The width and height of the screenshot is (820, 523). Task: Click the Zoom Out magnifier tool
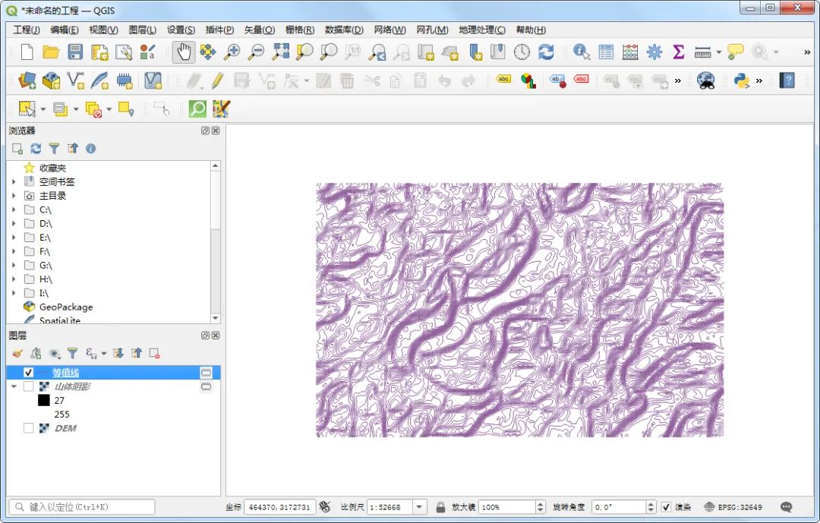[256, 52]
